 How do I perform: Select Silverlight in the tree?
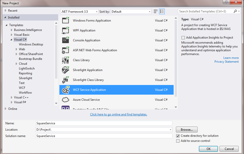pos(25,78)
